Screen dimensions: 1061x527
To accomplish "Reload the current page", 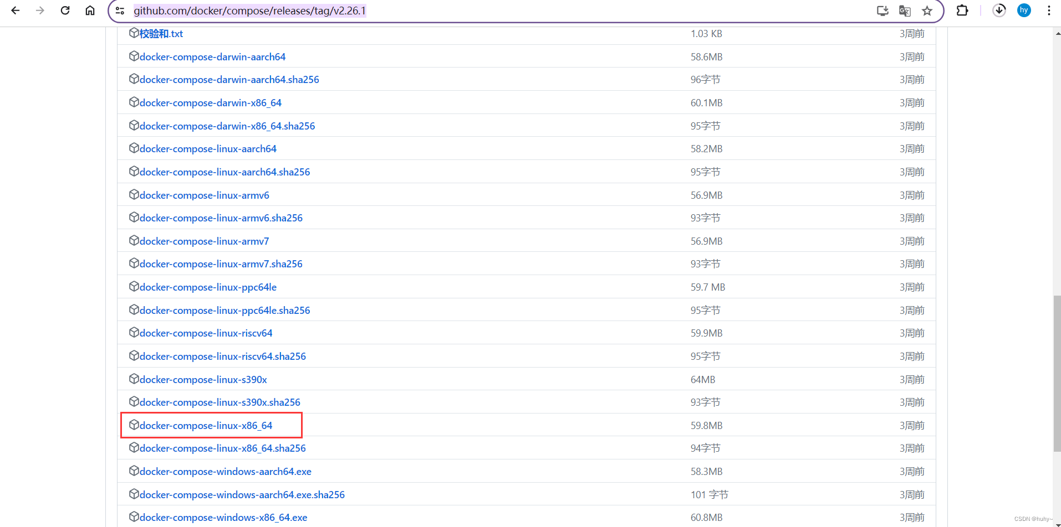I will pos(65,11).
